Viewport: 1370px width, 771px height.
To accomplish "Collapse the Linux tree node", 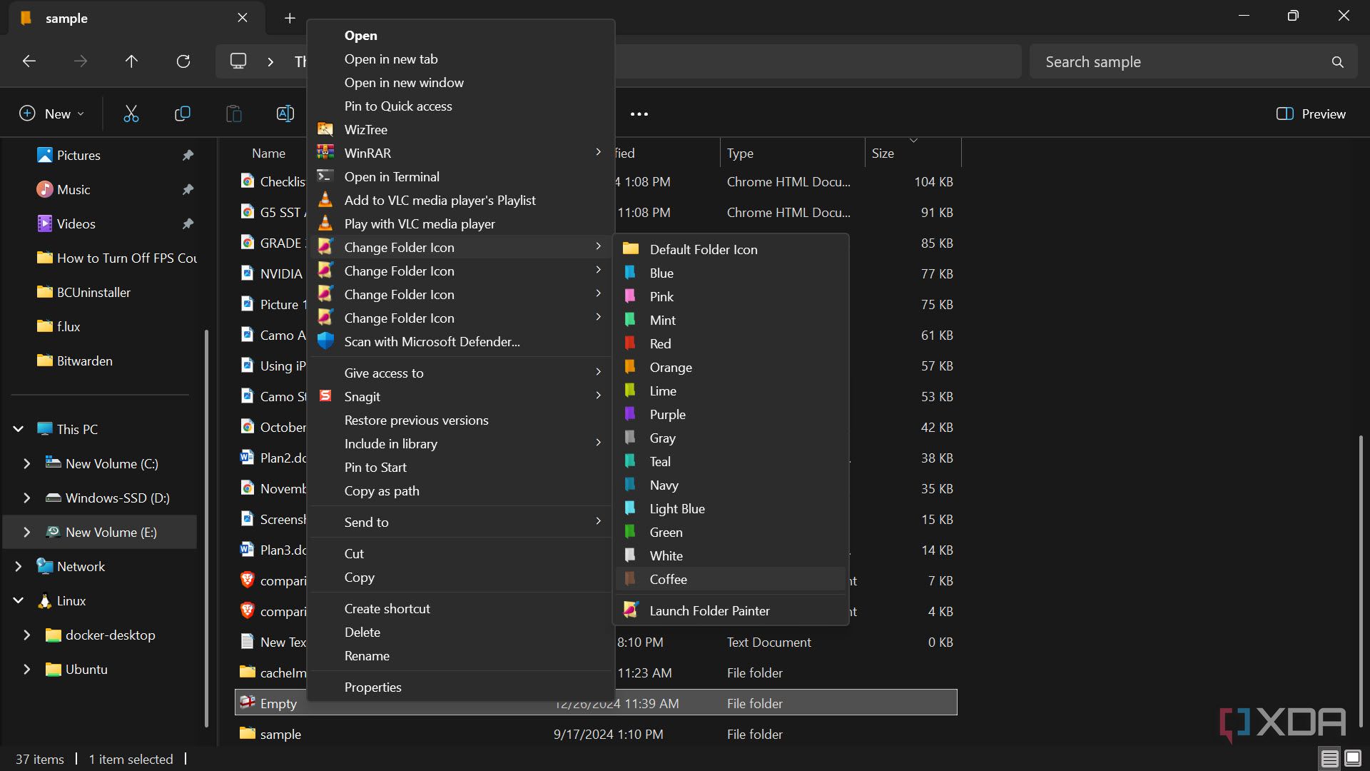I will coord(19,600).
